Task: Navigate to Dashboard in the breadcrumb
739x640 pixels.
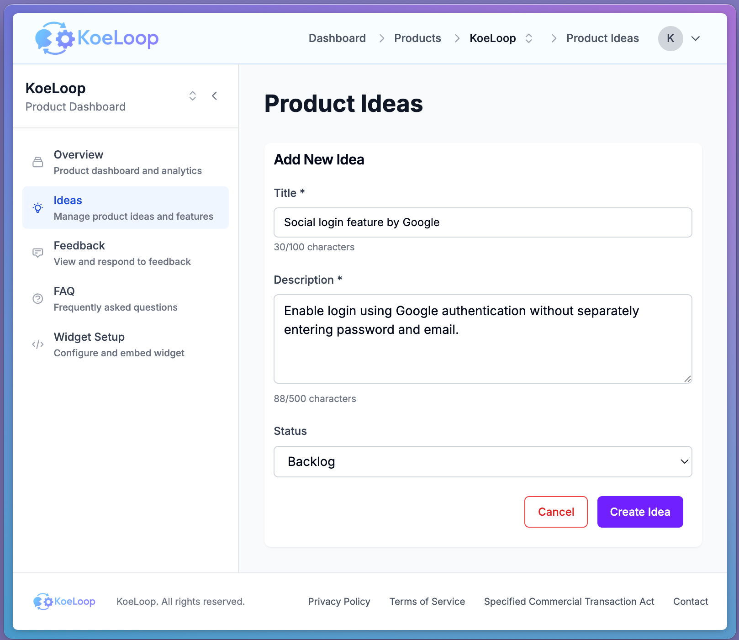Action: click(x=337, y=38)
